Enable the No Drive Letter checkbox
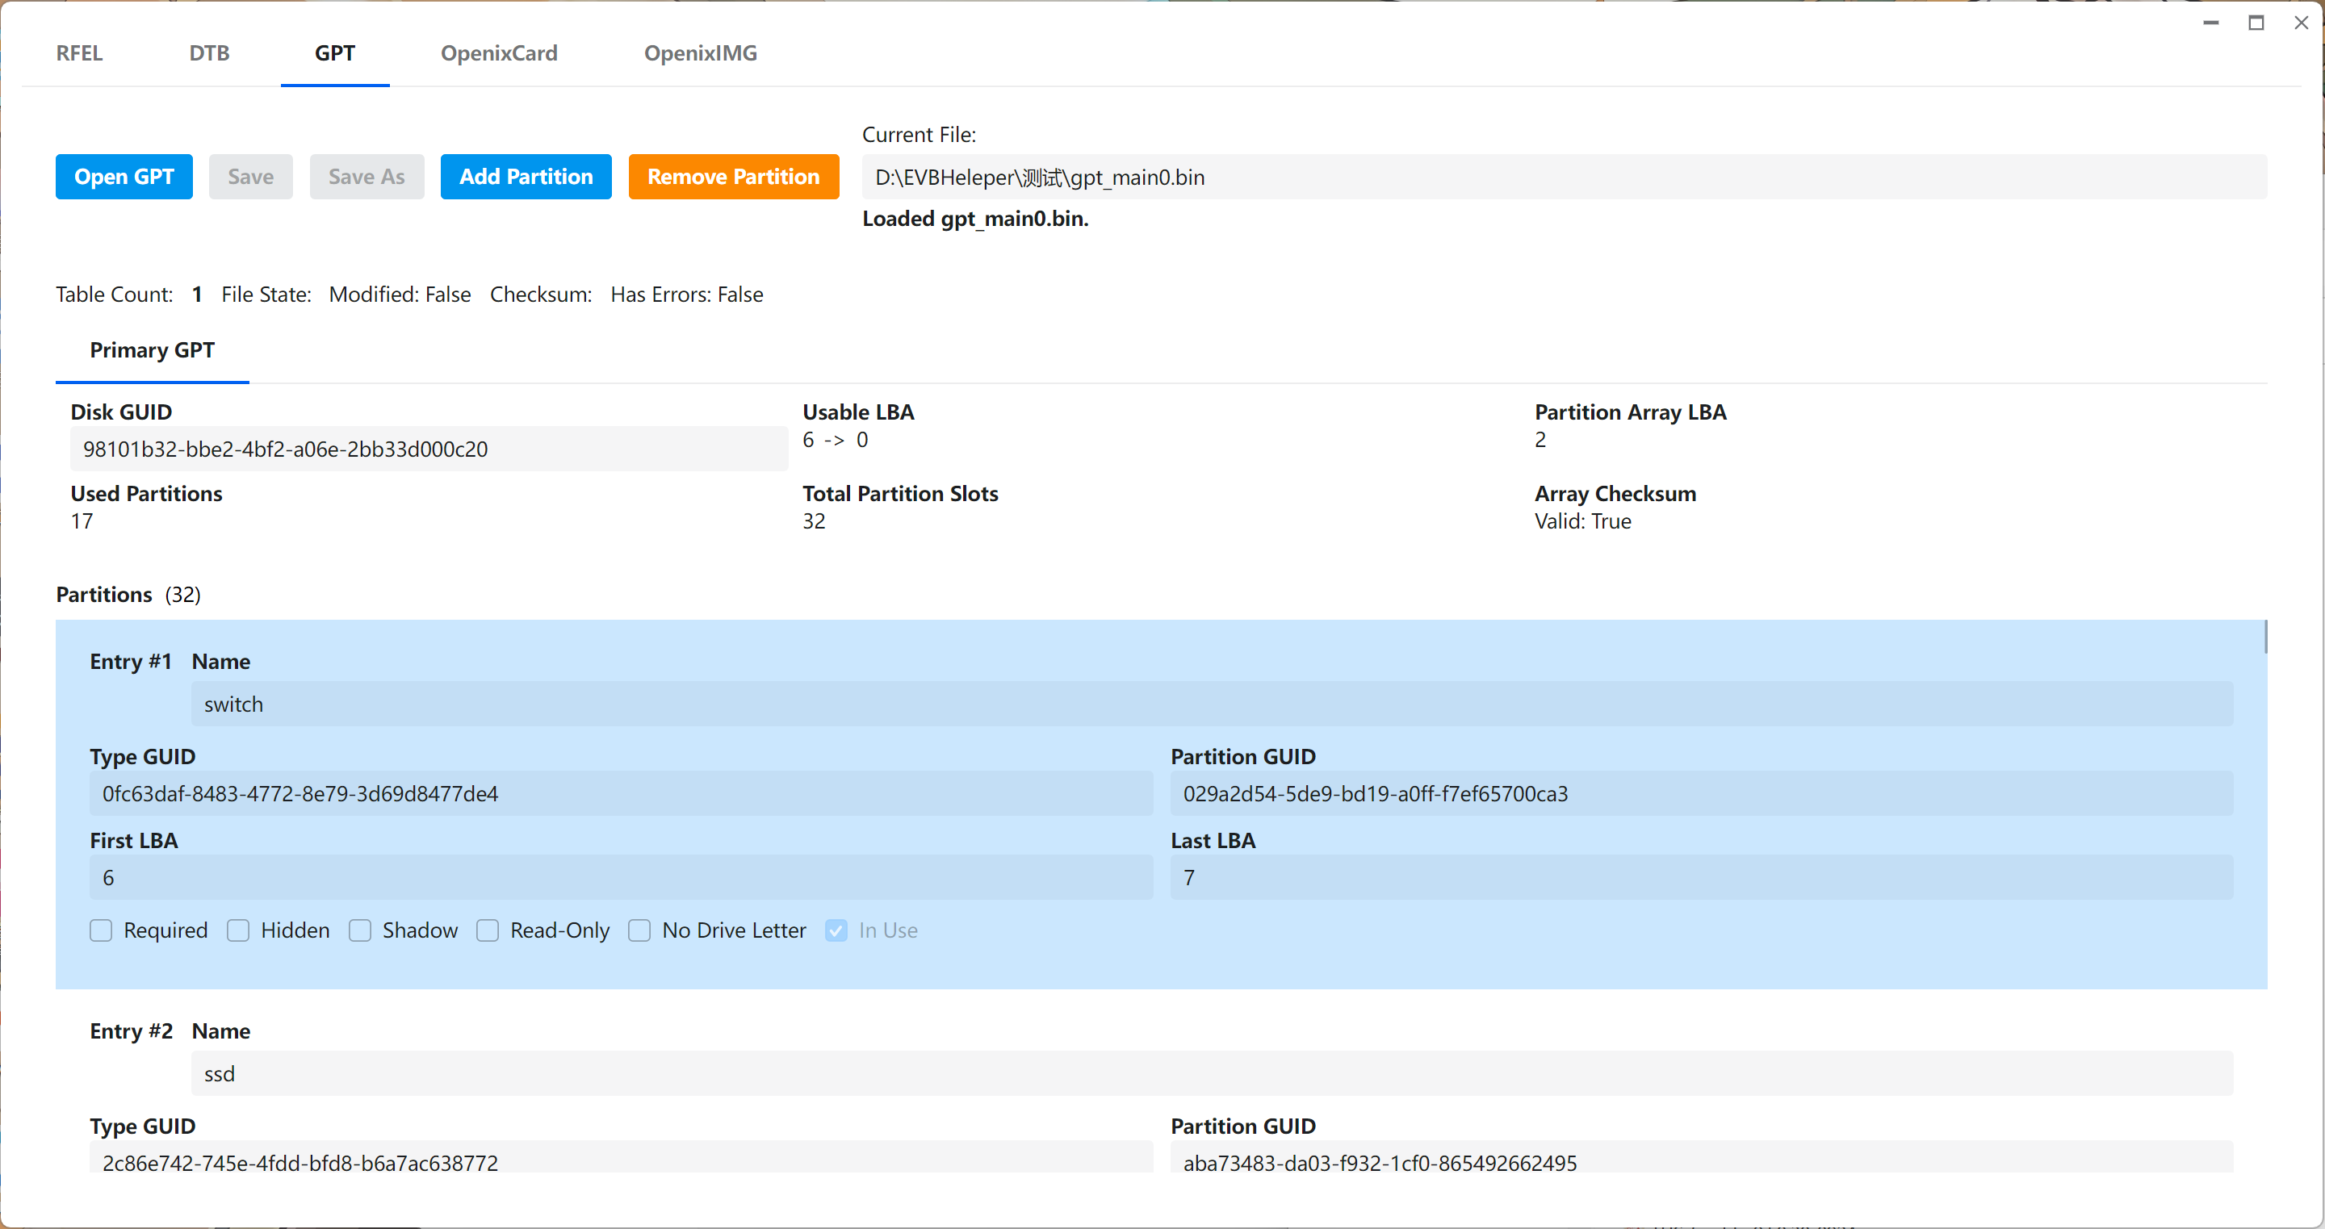This screenshot has height=1229, width=2325. [x=639, y=930]
